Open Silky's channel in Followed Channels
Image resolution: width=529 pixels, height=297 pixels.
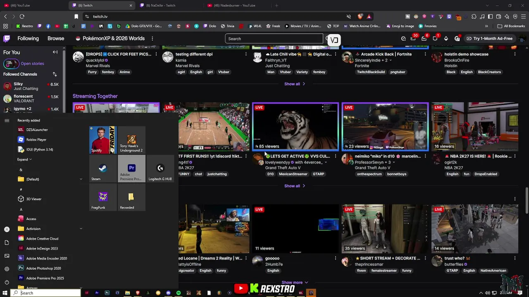(31, 86)
